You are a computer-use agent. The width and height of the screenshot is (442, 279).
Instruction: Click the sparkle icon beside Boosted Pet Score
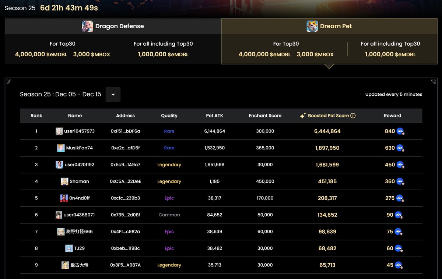coord(303,116)
